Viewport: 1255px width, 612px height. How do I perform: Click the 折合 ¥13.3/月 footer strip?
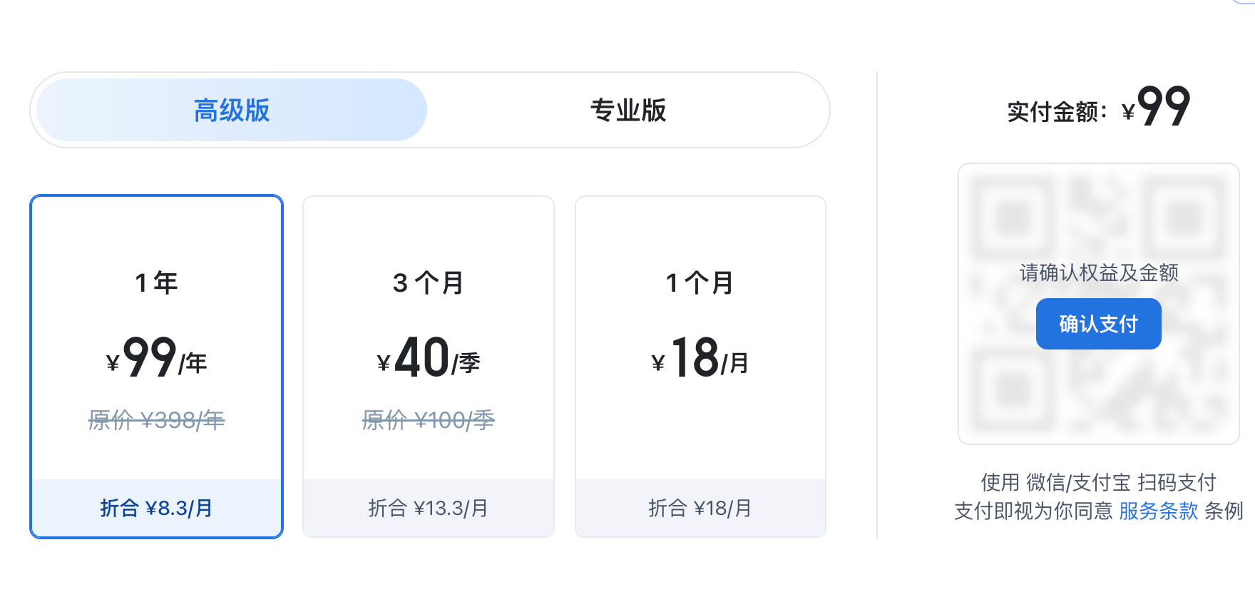429,508
